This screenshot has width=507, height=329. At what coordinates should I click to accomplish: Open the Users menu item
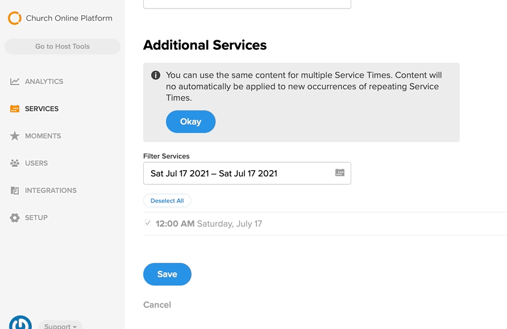point(36,163)
